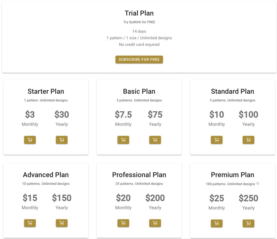Click the Advanced Plan card title

coord(46,175)
